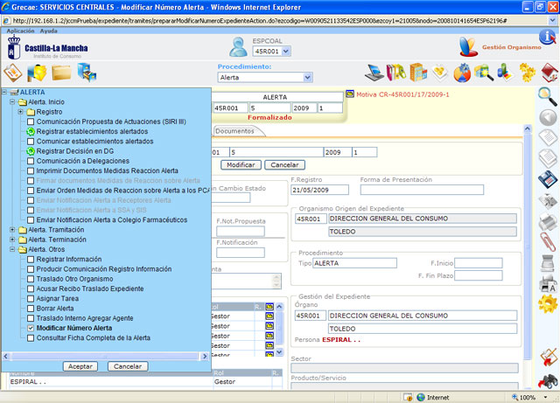Click the gray back arrow icon

(548, 118)
